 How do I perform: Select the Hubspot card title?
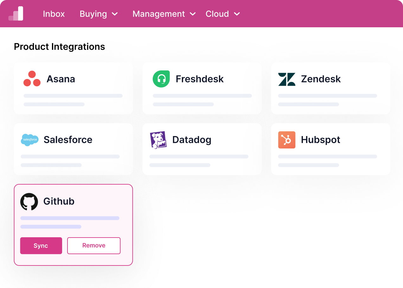321,140
